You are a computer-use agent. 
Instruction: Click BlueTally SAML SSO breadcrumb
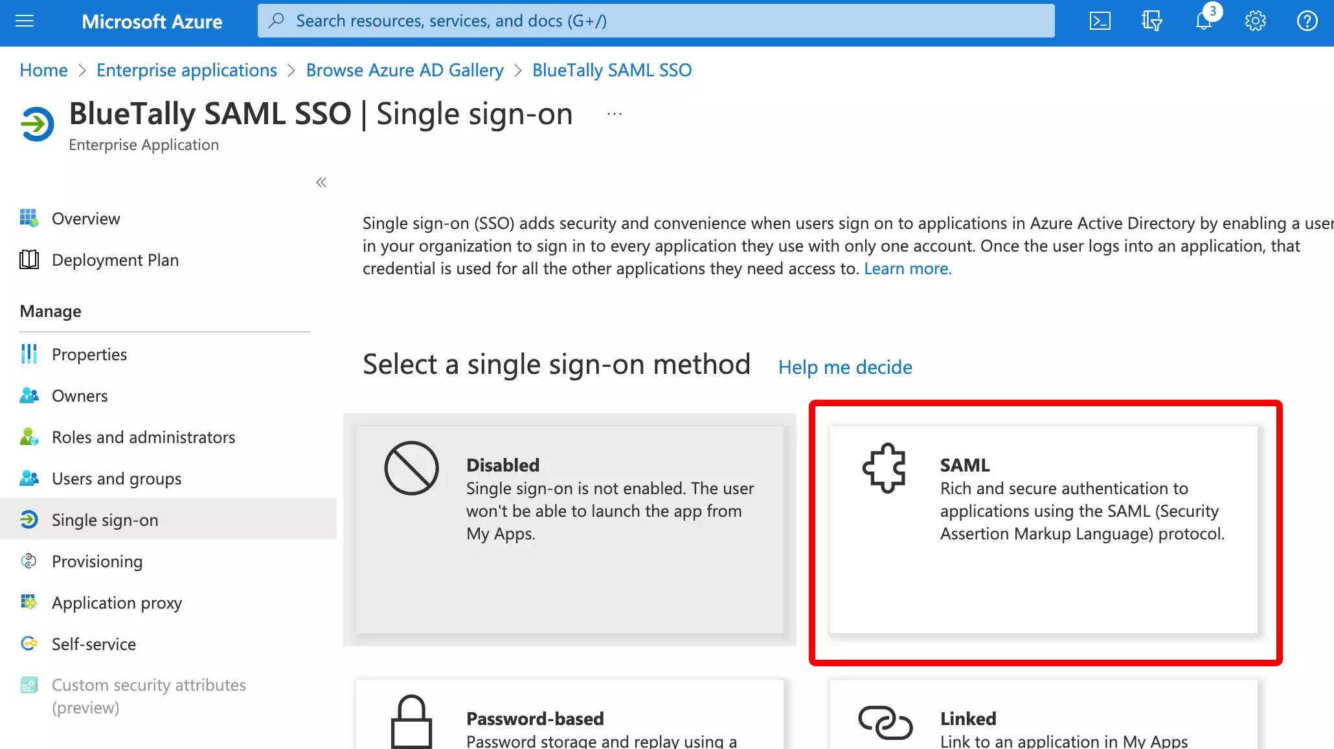click(x=612, y=70)
